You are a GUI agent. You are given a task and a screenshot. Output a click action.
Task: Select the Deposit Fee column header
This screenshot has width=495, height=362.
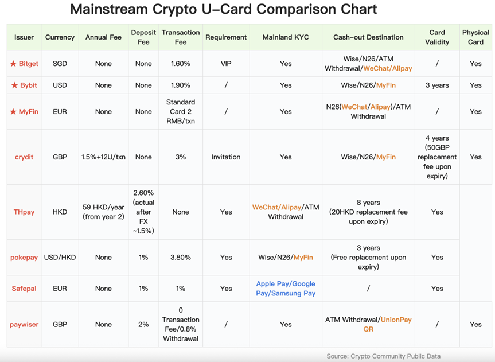143,37
